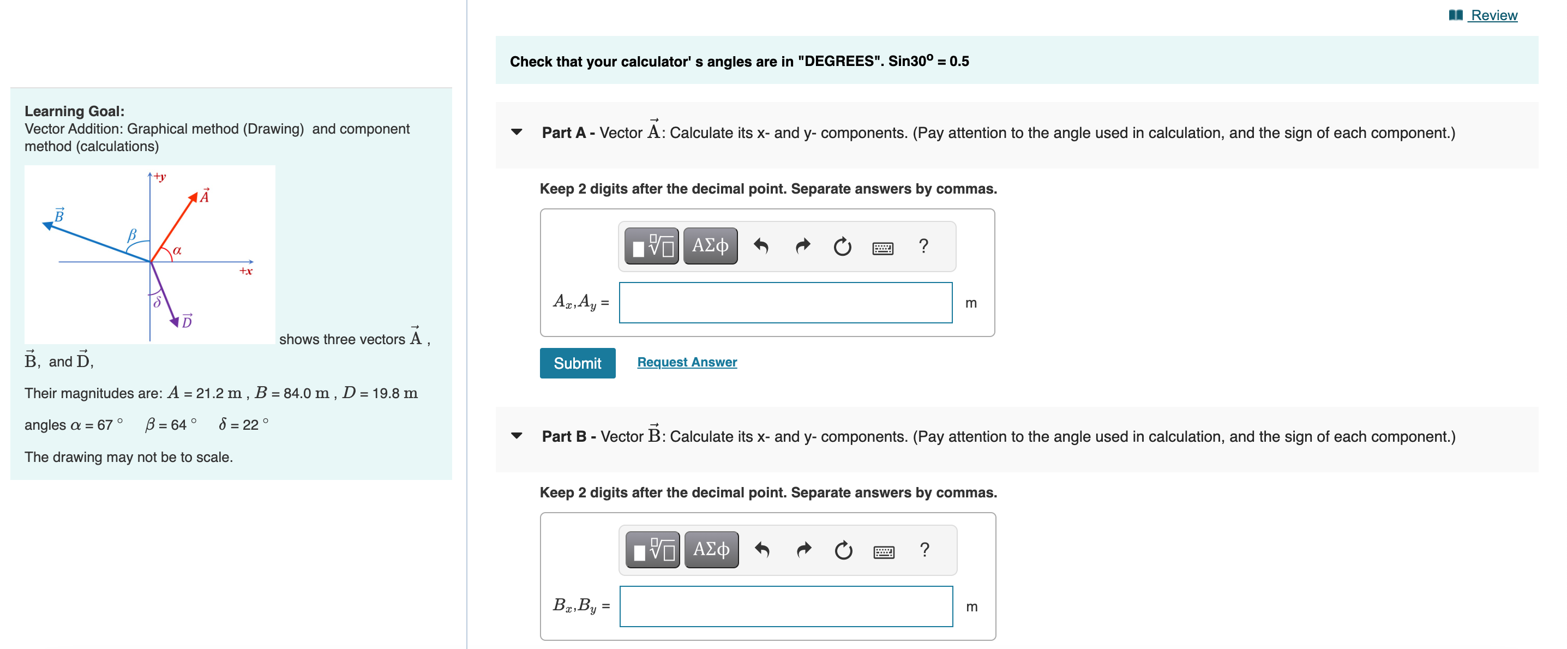1567x649 pixels.
Task: Click inside the Bx,By answer field
Action: pyautogui.click(x=785, y=606)
